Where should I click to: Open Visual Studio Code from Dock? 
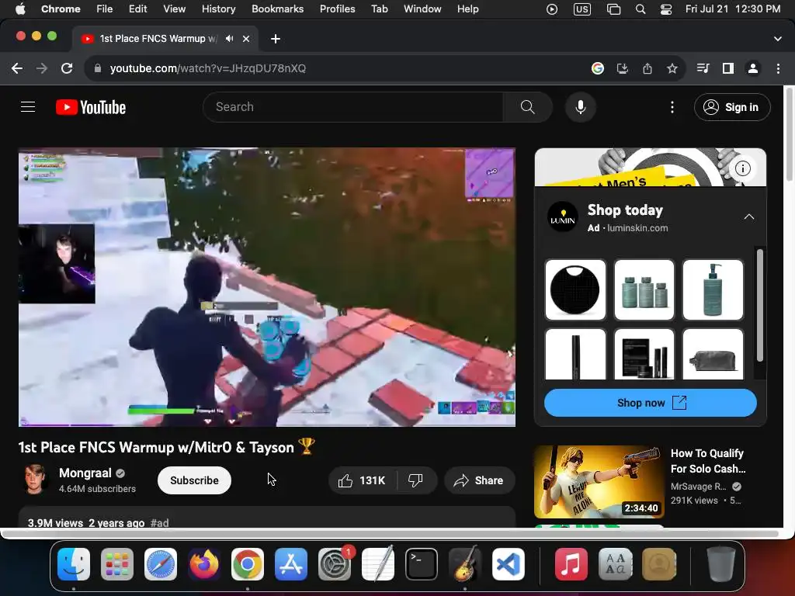pyautogui.click(x=508, y=564)
